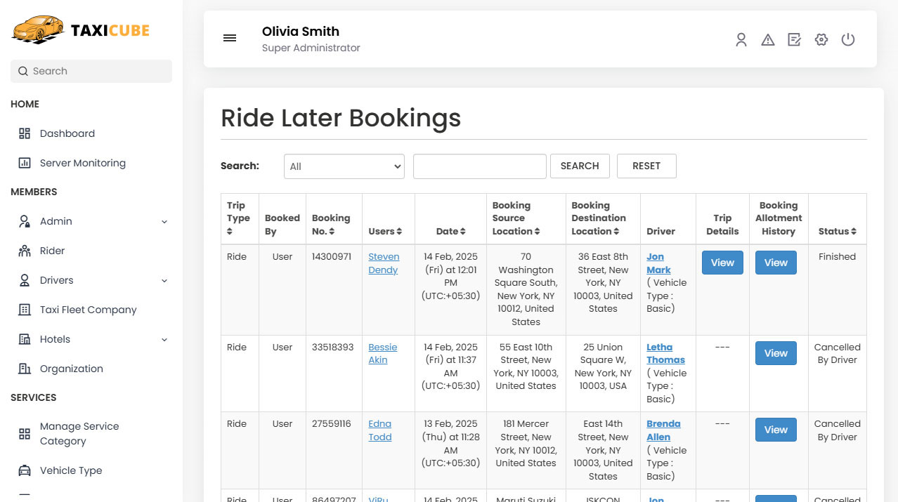898x502 pixels.
Task: Expand the Admin submenu
Action: [x=164, y=222]
